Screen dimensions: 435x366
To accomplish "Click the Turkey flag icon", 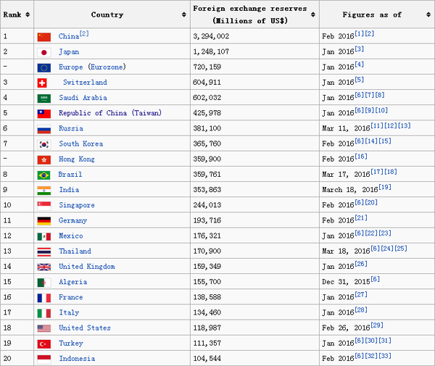I will tap(44, 344).
